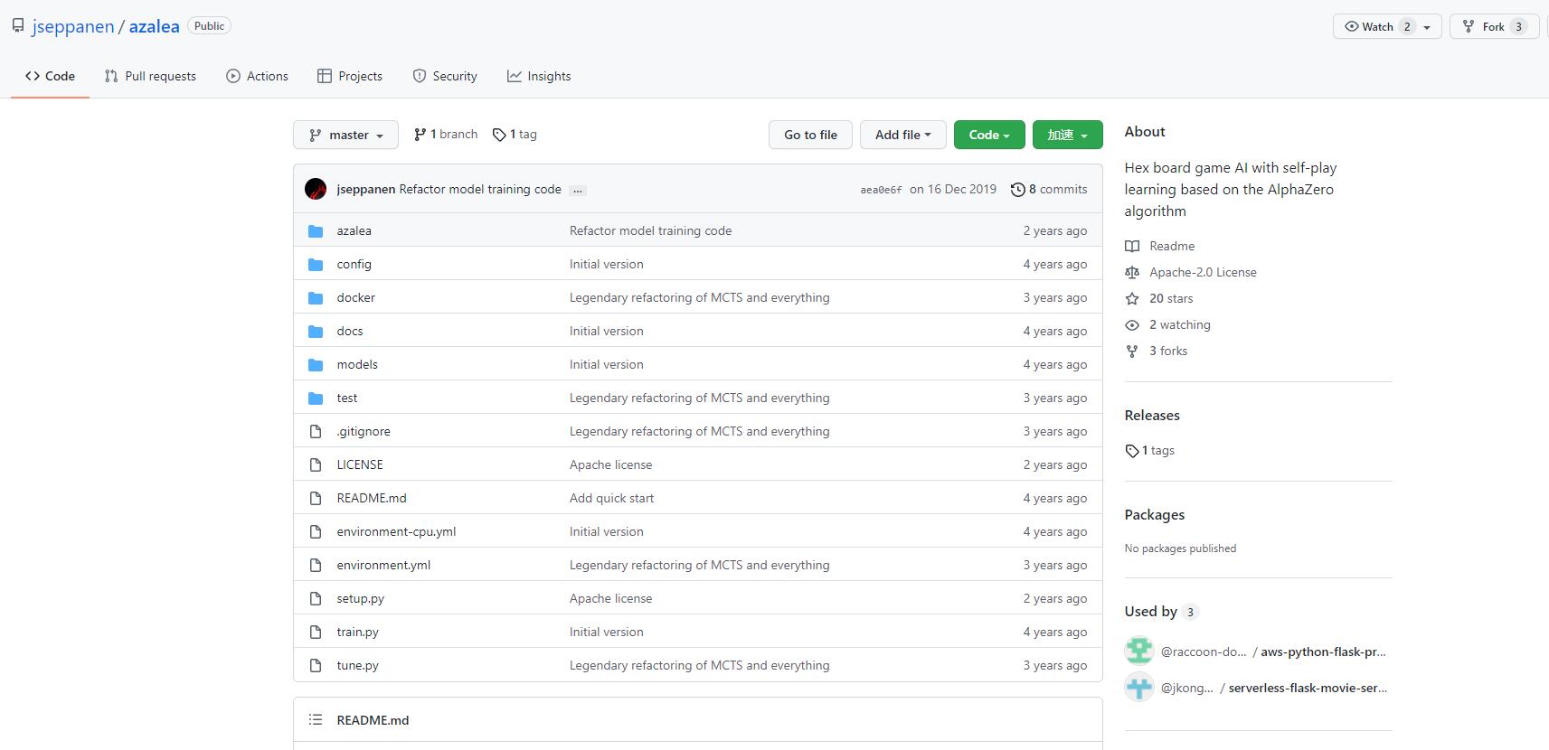Open the Apache-2.0 License link

(1203, 272)
